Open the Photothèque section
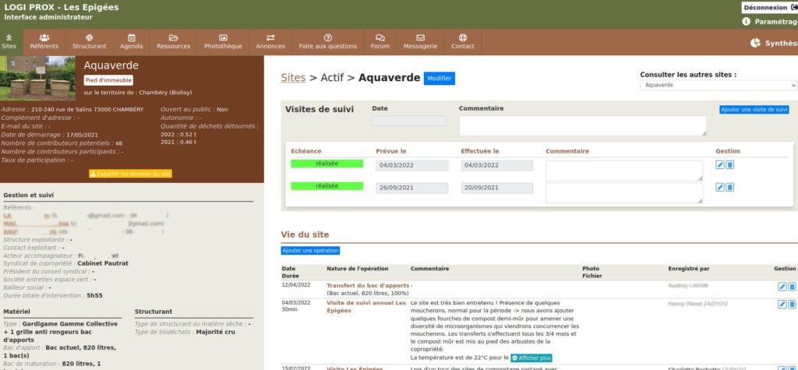 (223, 41)
